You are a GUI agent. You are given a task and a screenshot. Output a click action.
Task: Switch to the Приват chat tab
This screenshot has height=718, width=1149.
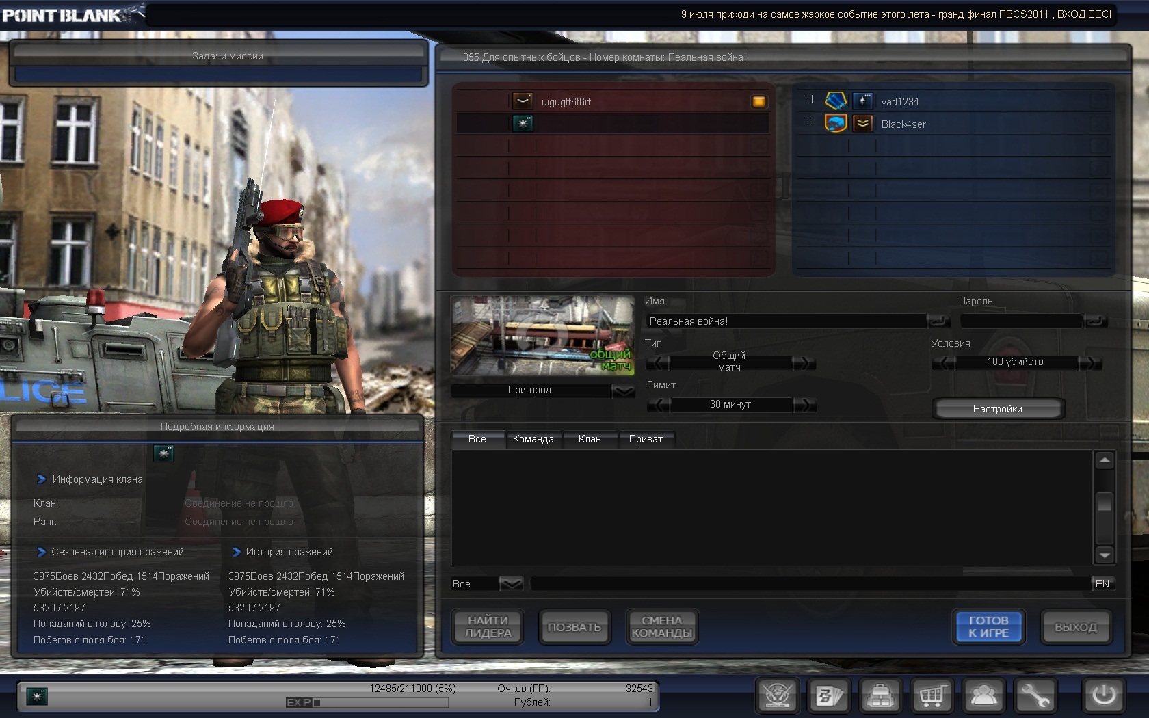coord(645,439)
